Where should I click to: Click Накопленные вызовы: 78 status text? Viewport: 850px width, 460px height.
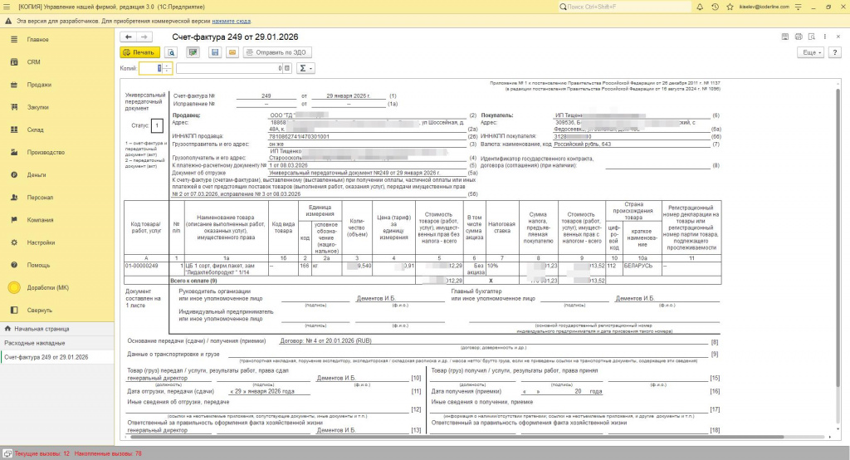click(x=108, y=453)
